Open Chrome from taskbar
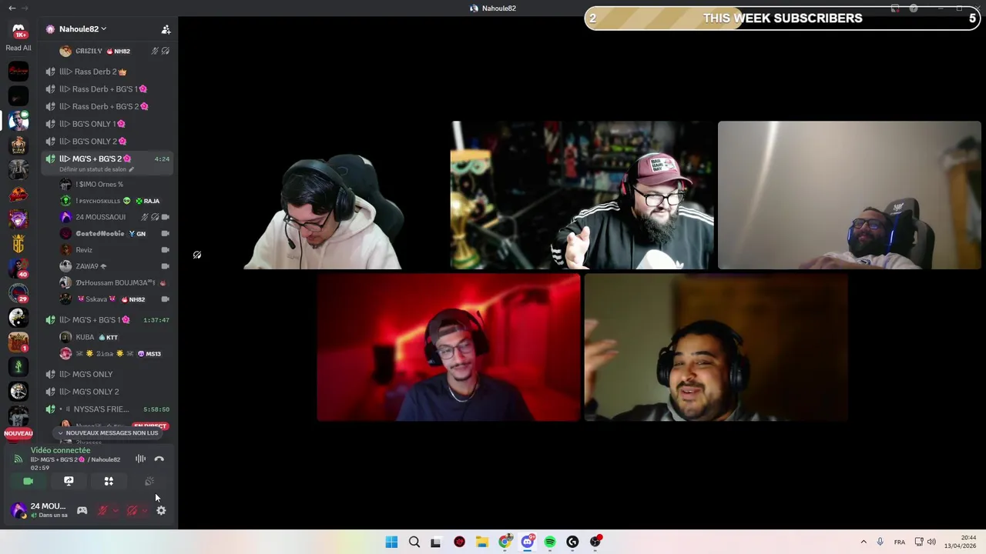The height and width of the screenshot is (554, 986). coord(505,542)
